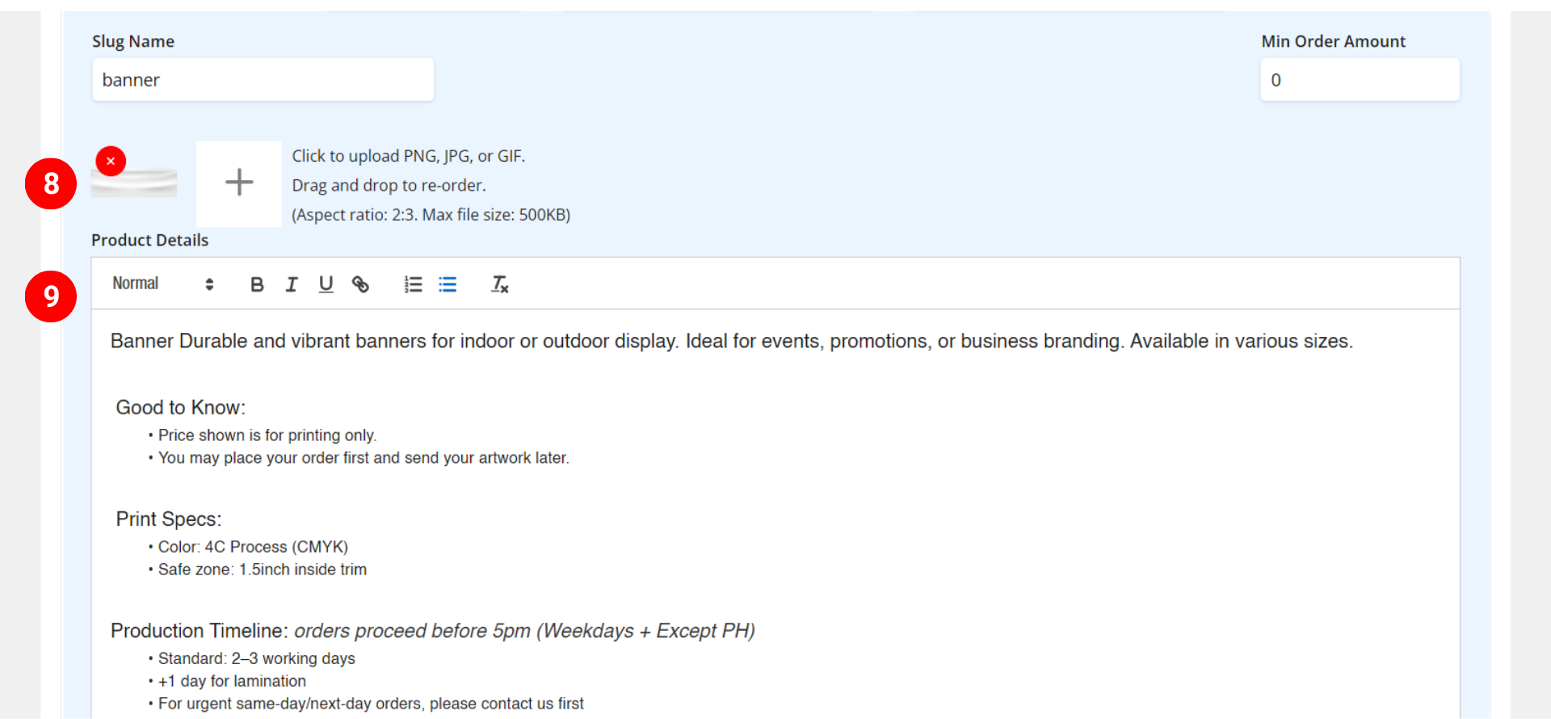Open the Normal heading style dropdown
This screenshot has height=719, width=1551.
[162, 284]
